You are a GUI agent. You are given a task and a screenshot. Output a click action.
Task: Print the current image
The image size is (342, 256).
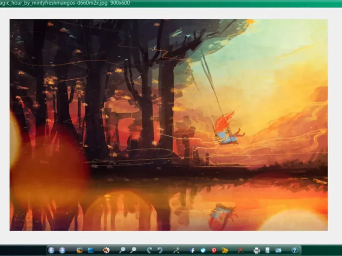pos(257,250)
